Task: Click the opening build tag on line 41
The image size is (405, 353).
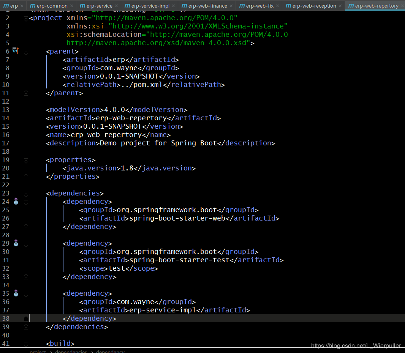Action: pos(60,344)
